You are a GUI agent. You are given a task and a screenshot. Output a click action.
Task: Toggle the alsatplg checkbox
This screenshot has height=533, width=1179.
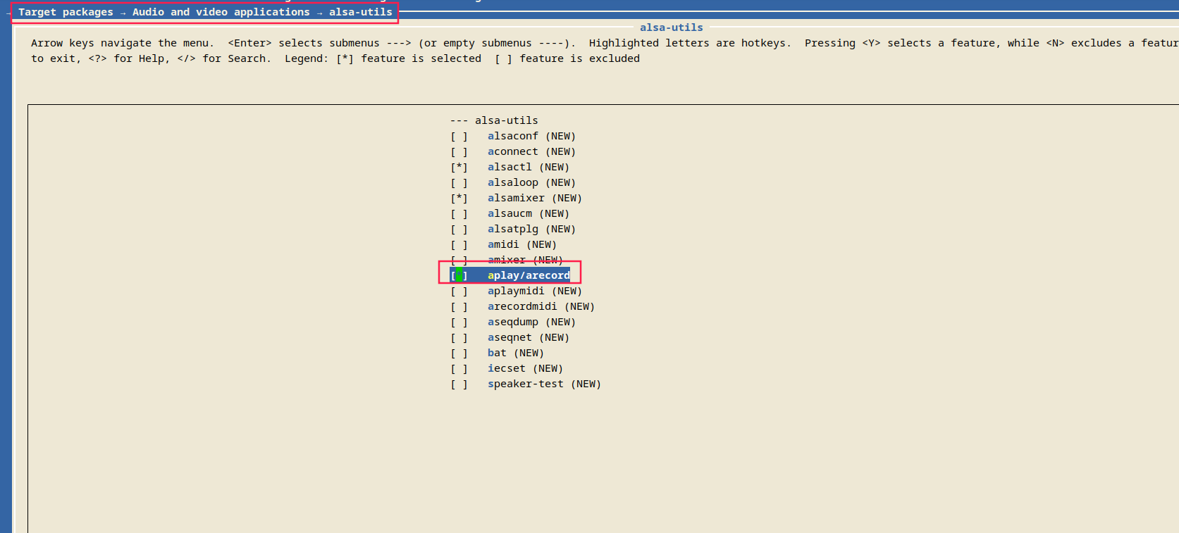tap(459, 229)
